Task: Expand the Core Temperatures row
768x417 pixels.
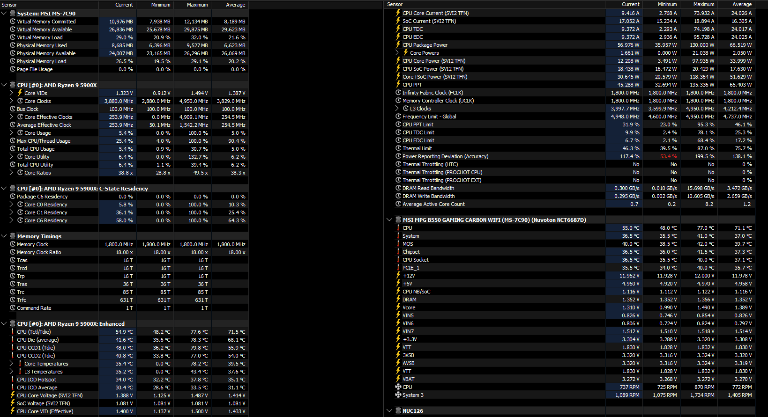Action: [x=11, y=364]
